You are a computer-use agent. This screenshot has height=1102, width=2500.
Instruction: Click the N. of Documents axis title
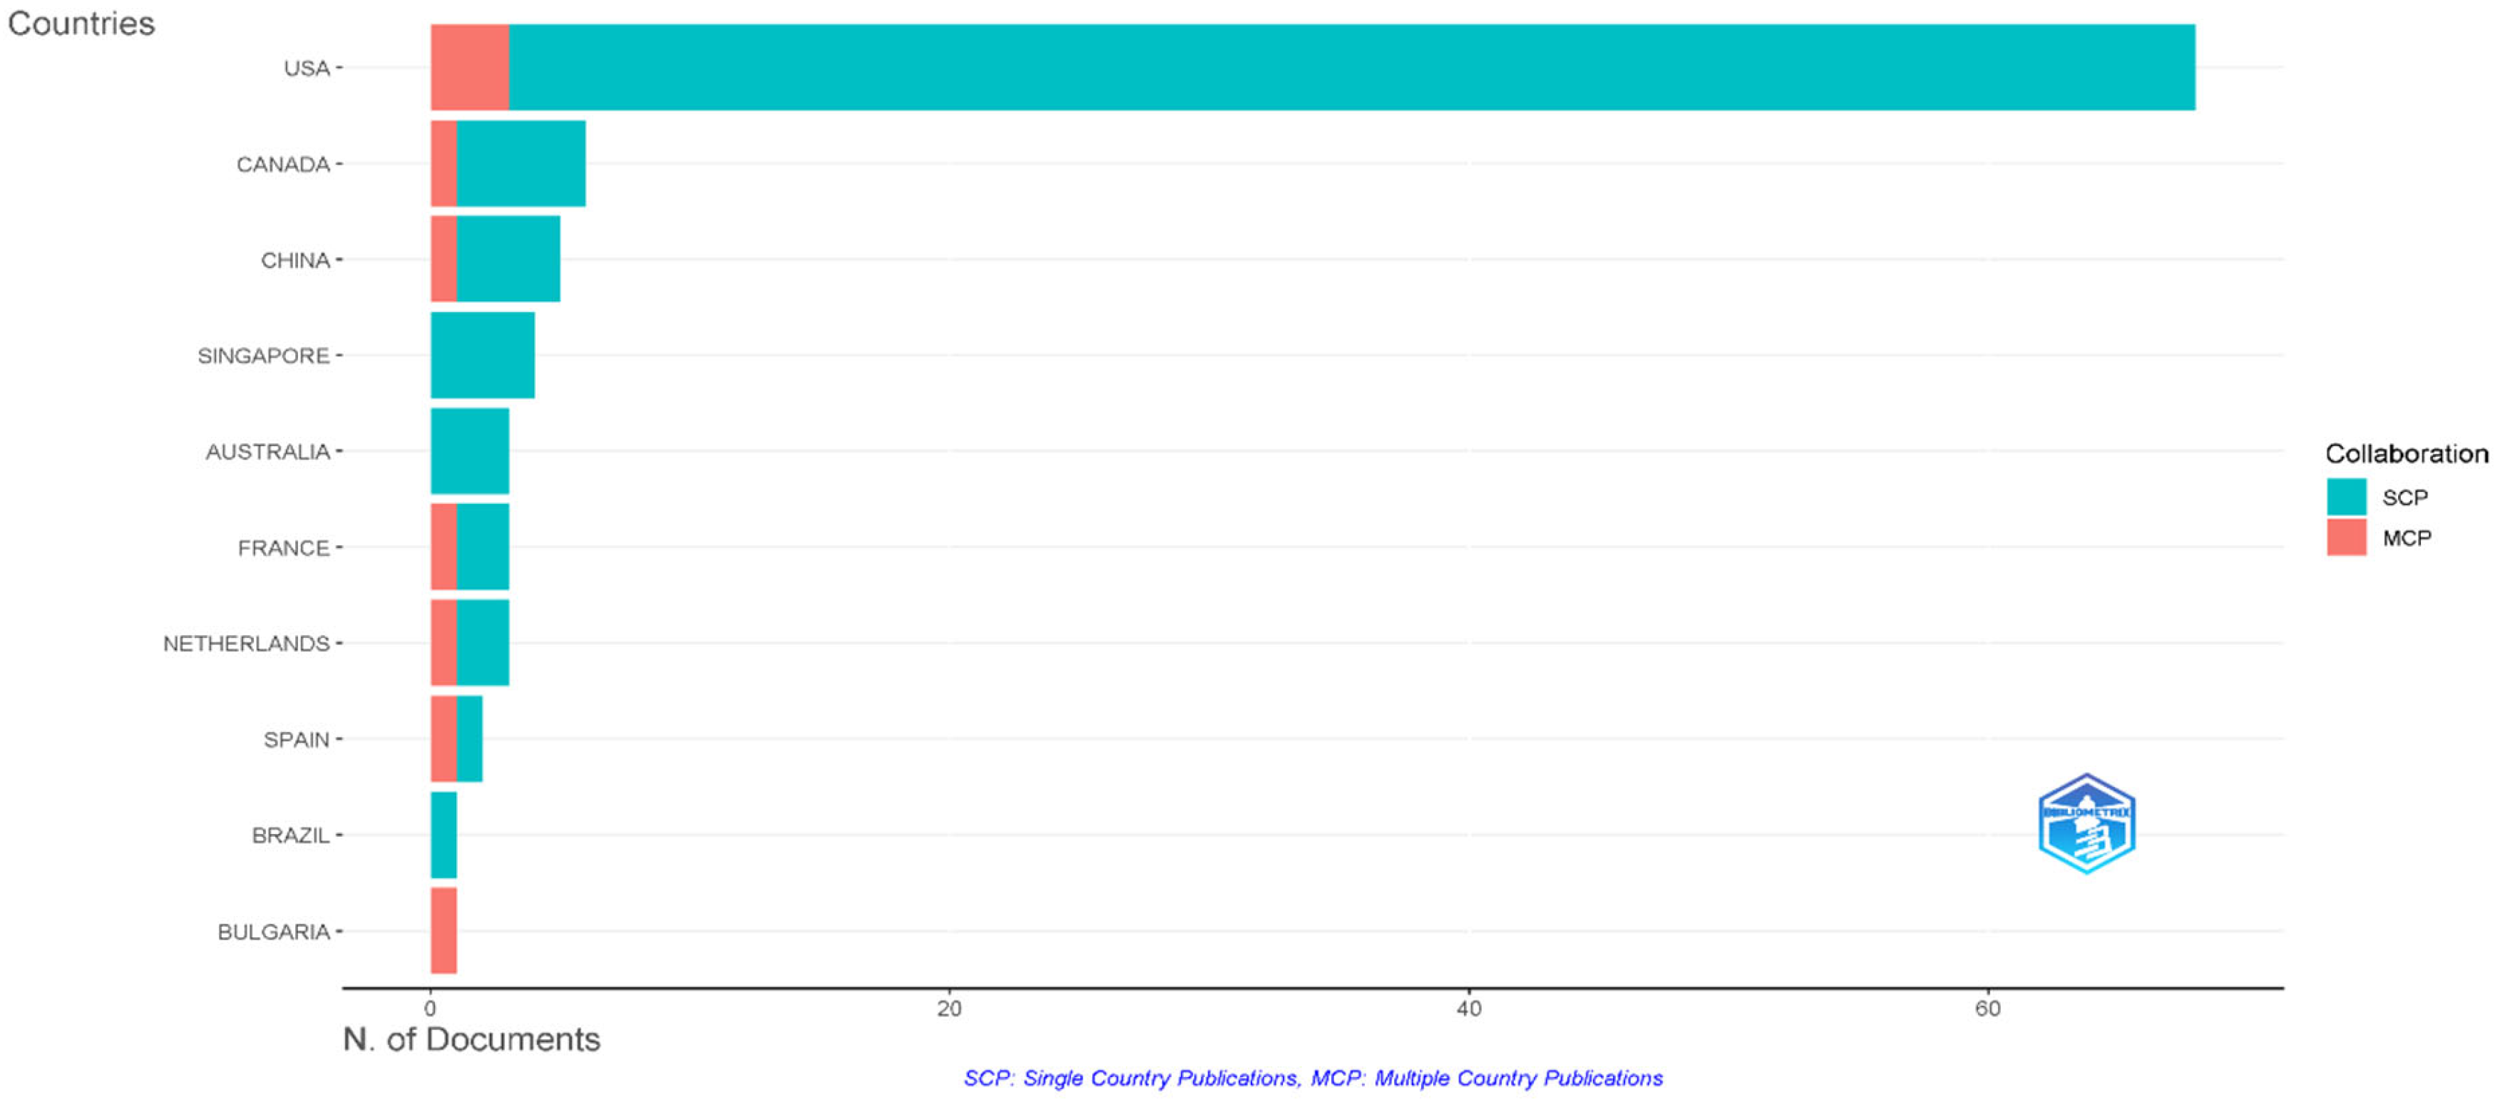[x=471, y=1040]
